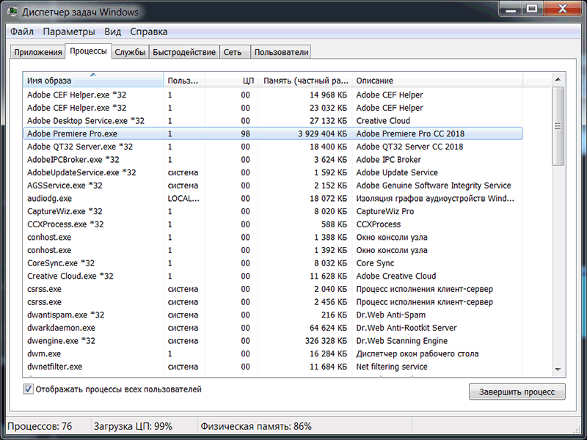Click Adobe Genuine Software Integrity Service description

click(x=434, y=186)
